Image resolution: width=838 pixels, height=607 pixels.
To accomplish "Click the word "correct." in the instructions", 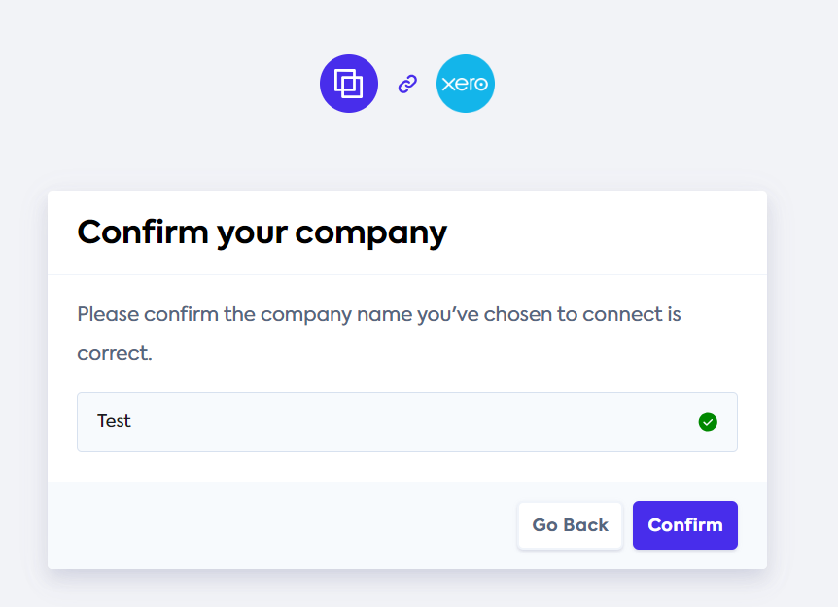I will [x=115, y=353].
